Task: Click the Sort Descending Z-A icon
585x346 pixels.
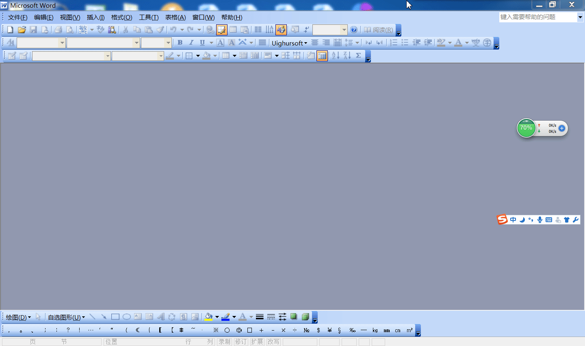Action: click(x=347, y=56)
